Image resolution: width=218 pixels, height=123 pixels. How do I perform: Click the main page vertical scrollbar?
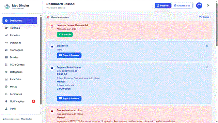point(217,25)
